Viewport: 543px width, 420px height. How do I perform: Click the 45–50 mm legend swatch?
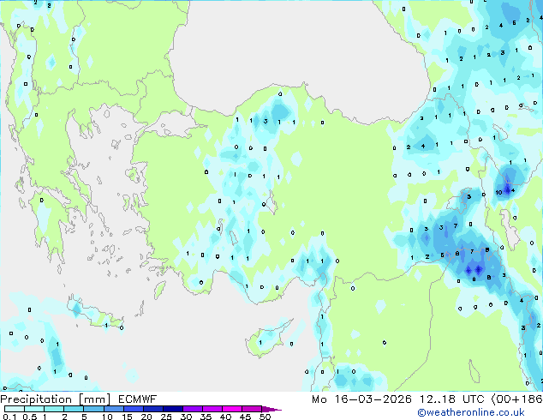pyautogui.click(x=252, y=409)
